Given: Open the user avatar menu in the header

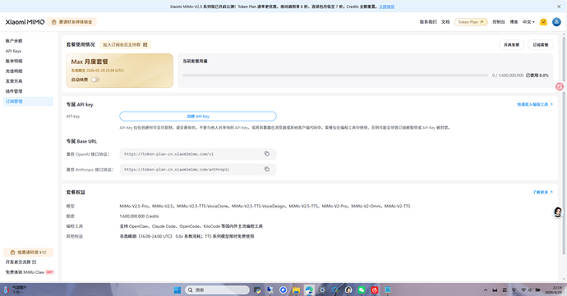Looking at the screenshot, I should coord(556,22).
